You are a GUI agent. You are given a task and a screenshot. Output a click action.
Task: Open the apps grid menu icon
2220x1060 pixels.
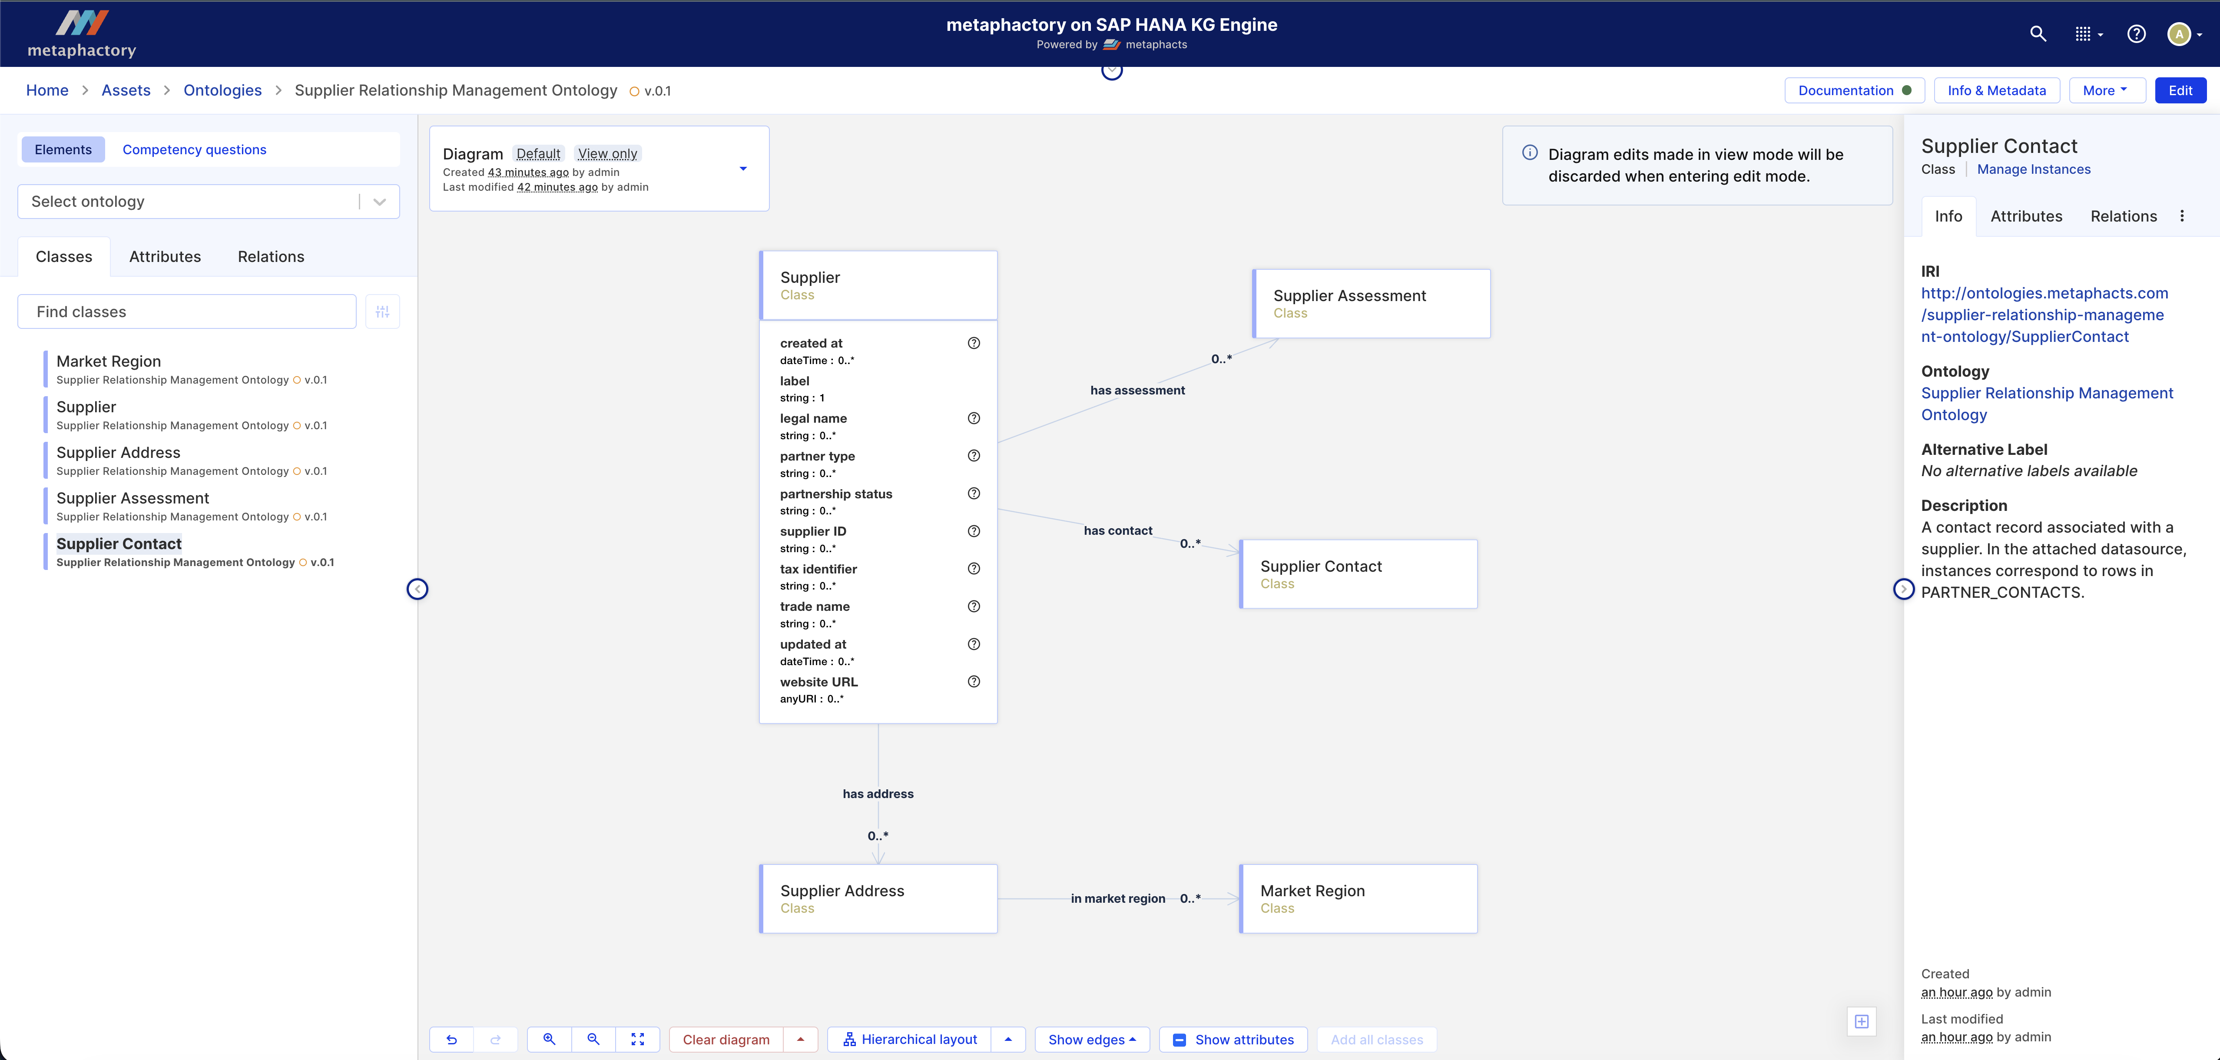point(2088,33)
